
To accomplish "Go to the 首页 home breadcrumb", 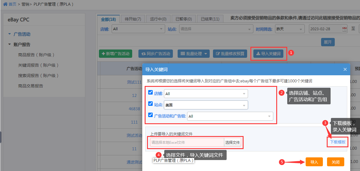I will [x=12, y=4].
